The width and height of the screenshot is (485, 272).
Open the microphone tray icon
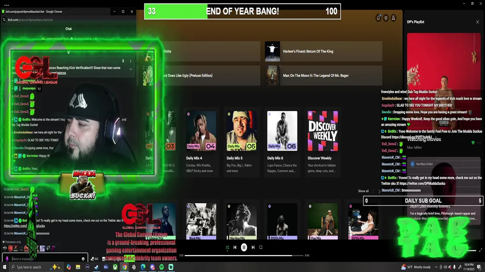[x=454, y=267]
